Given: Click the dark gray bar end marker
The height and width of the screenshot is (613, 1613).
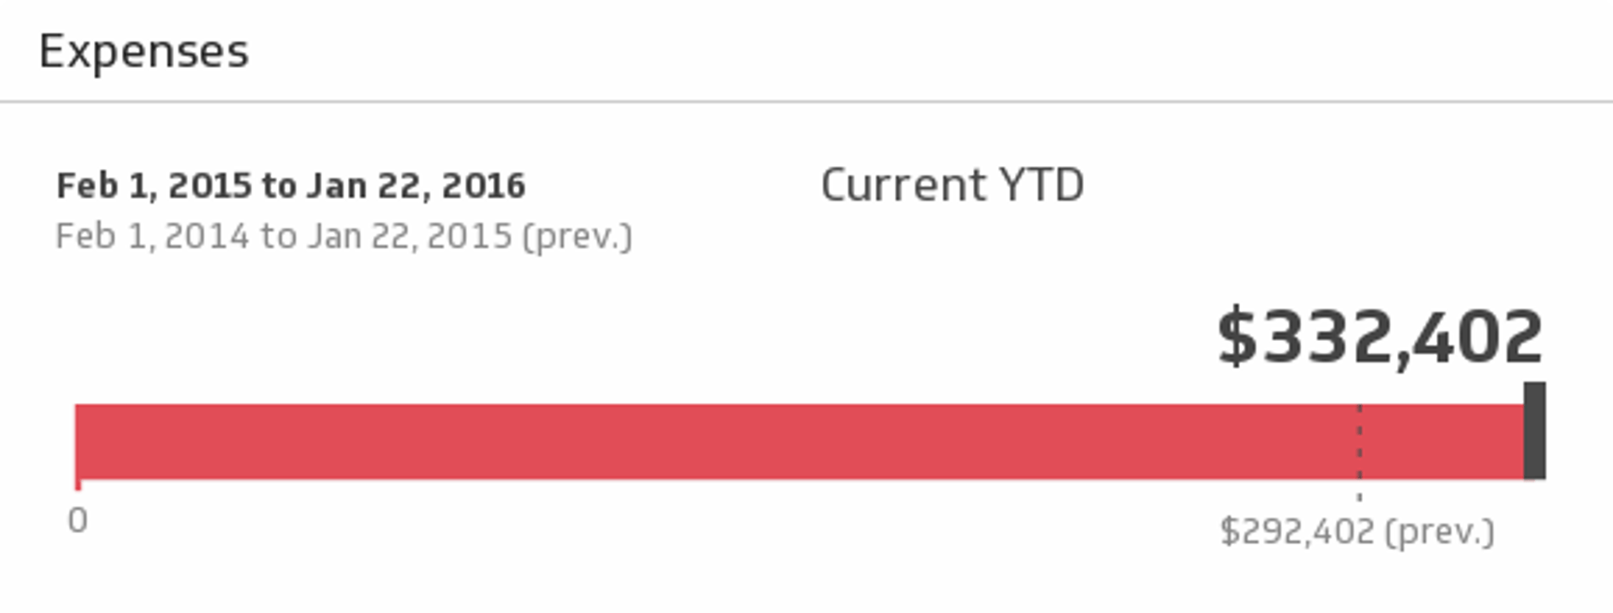Looking at the screenshot, I should pos(1535,431).
